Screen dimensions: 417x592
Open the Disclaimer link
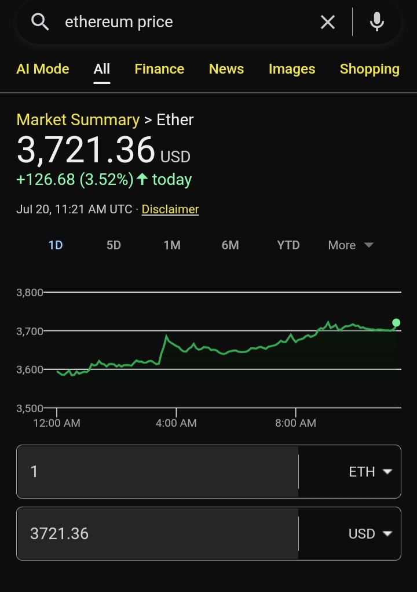click(170, 209)
